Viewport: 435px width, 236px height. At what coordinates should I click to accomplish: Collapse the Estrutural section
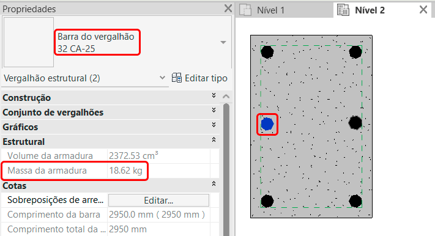[214, 139]
